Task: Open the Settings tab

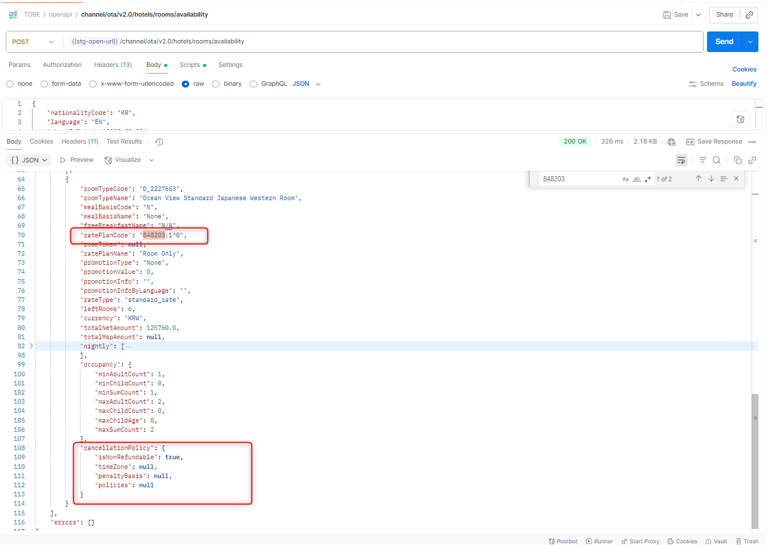Action: (x=230, y=65)
